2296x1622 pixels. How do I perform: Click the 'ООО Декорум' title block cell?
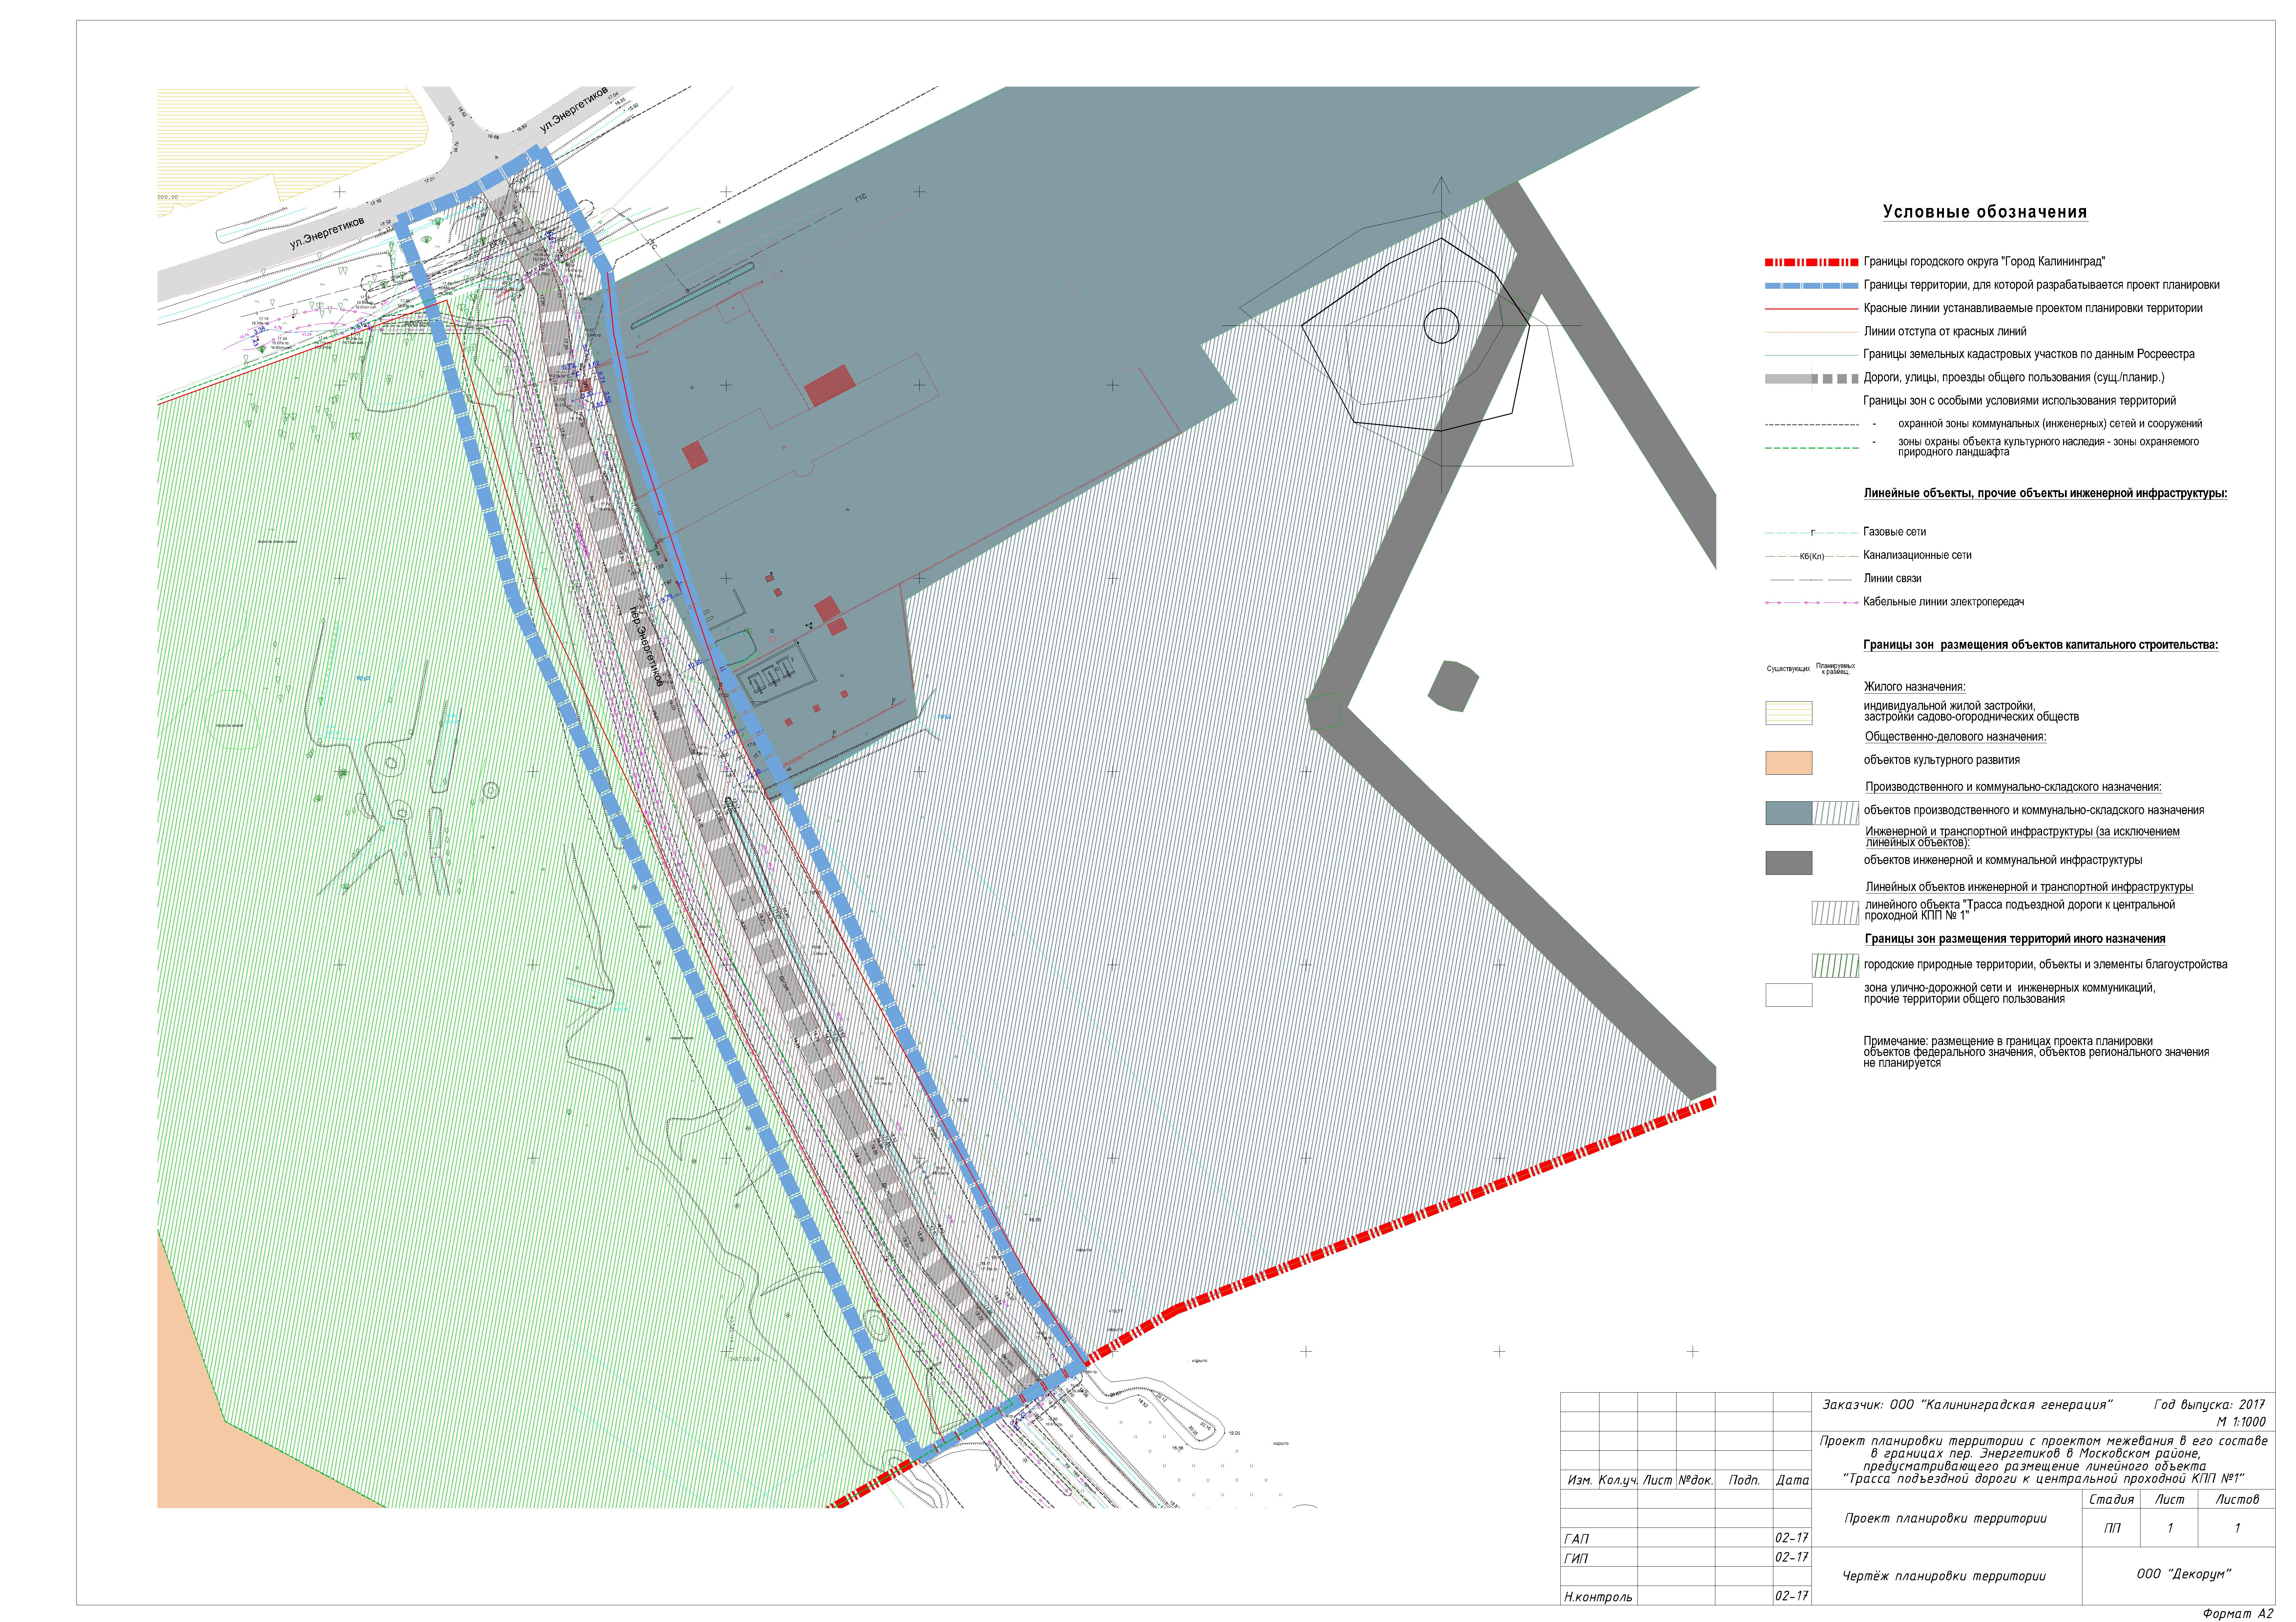tap(2183, 1574)
